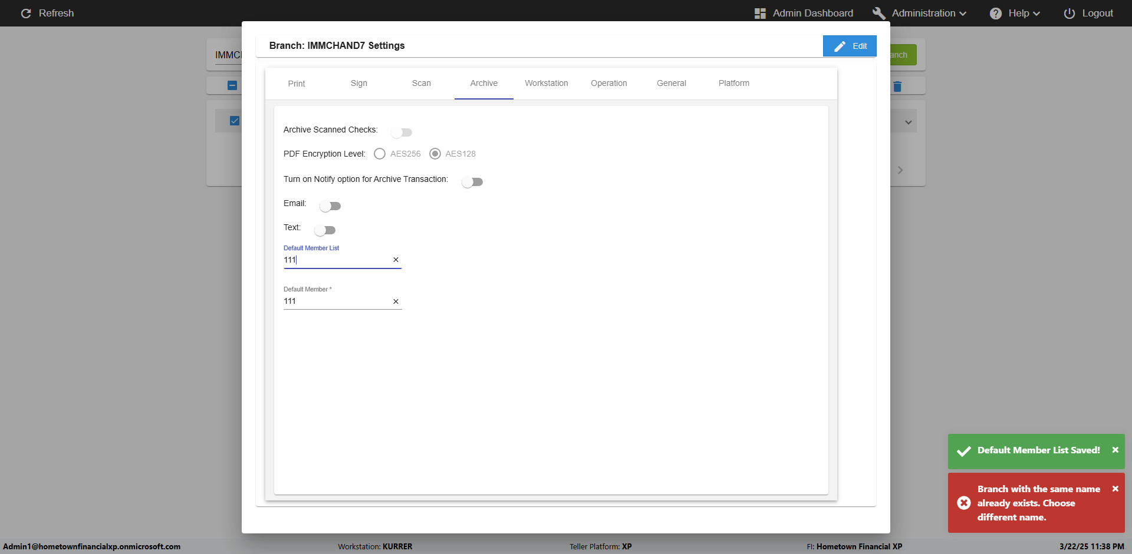
Task: Switch to the Sign tab
Action: (359, 84)
